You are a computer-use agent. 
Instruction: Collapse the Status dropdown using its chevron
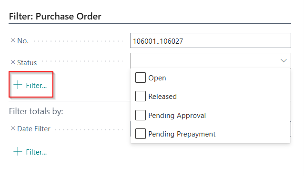tap(284, 60)
